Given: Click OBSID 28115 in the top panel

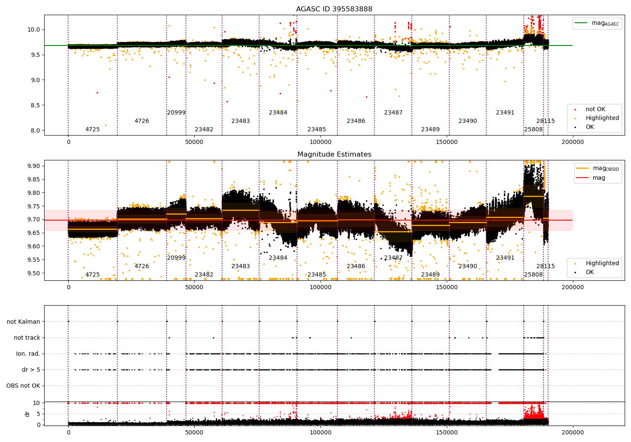Looking at the screenshot, I should 546,121.
